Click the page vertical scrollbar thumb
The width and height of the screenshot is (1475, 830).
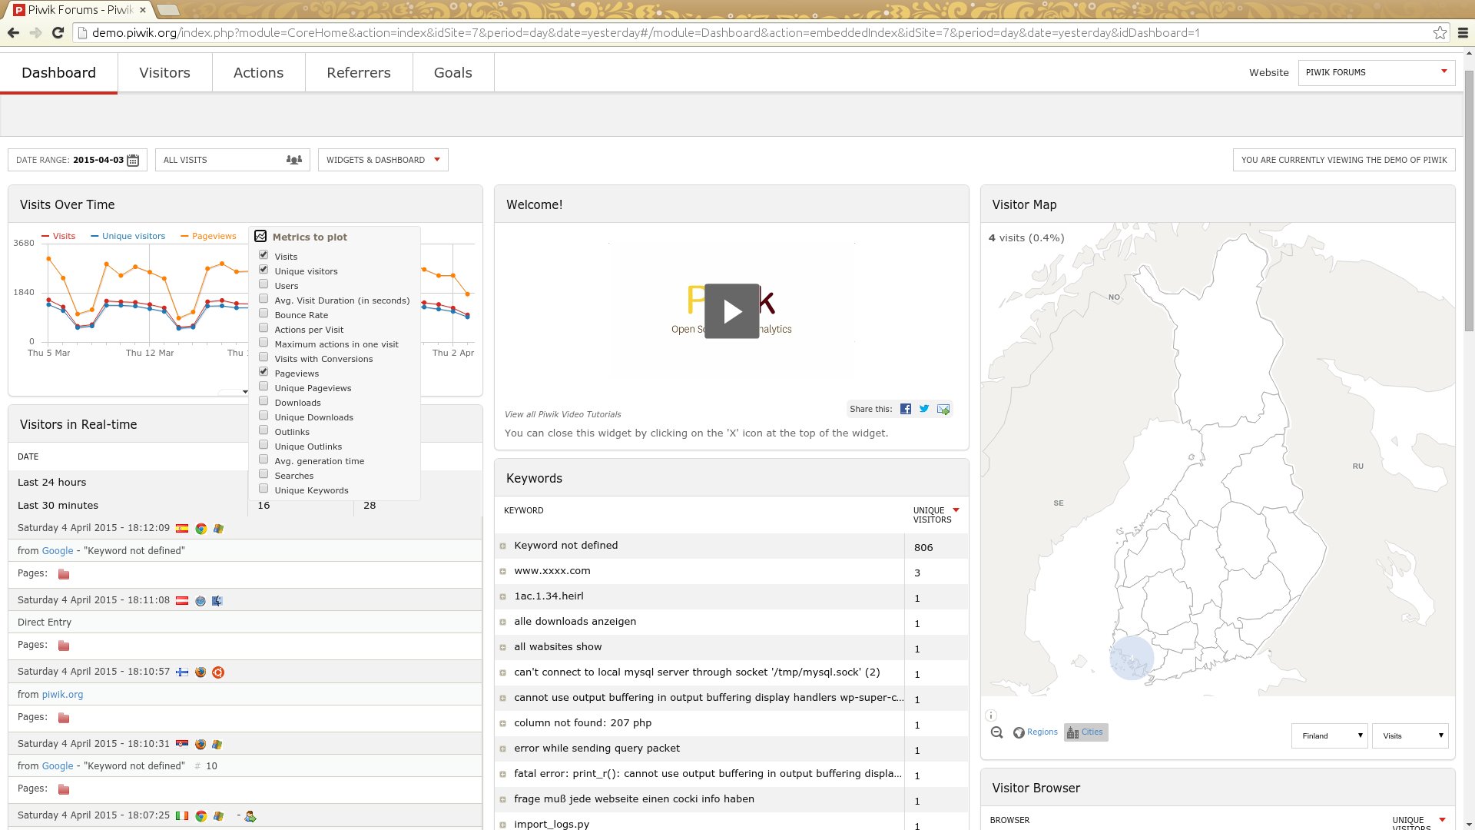[1469, 200]
